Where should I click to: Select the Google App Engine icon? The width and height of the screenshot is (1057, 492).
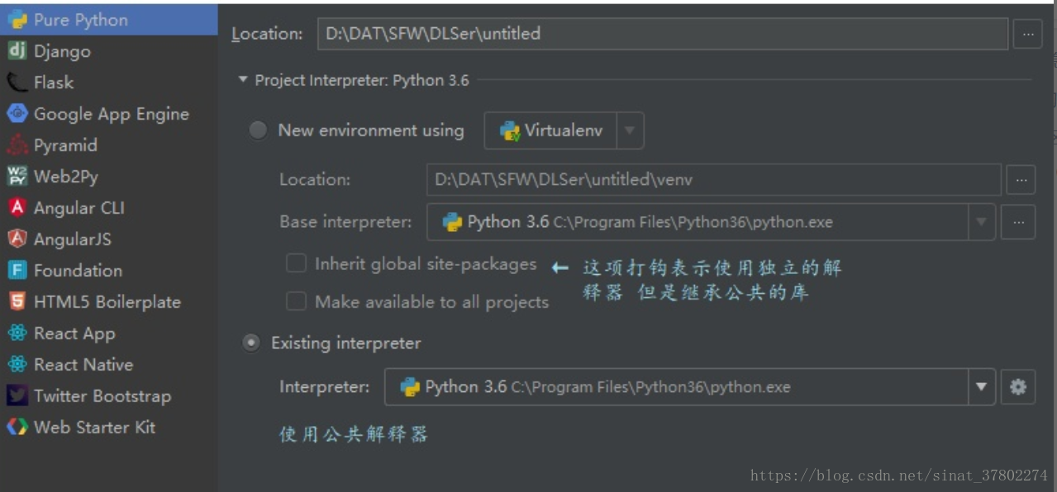coord(17,114)
